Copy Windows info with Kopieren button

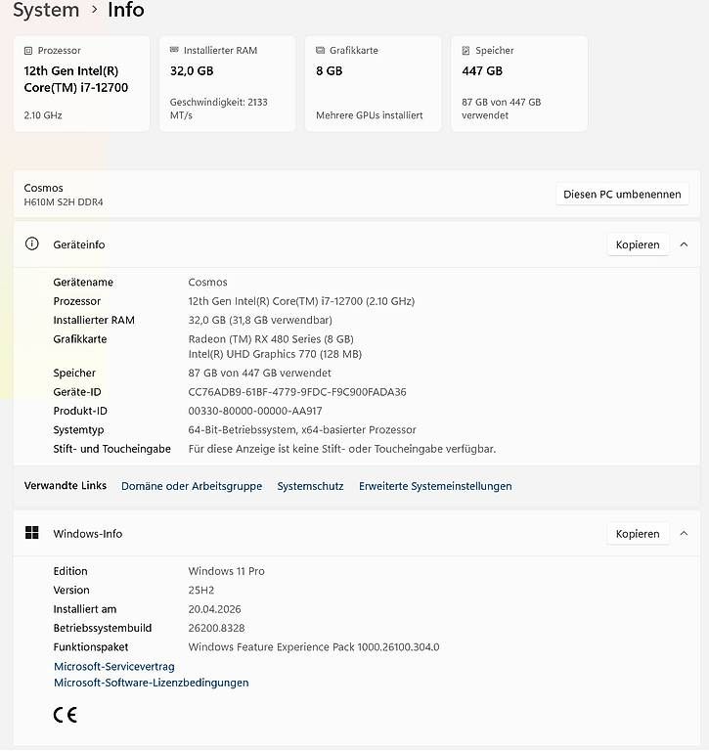[x=638, y=533]
